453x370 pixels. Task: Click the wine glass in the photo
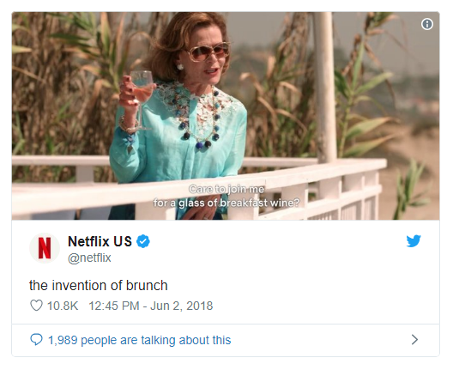click(x=142, y=99)
